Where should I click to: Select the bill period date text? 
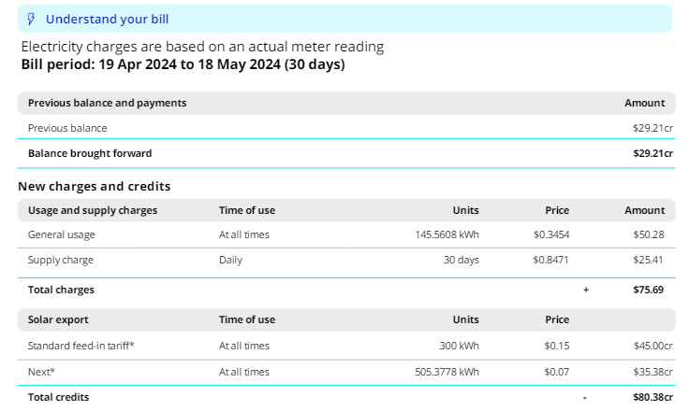pyautogui.click(x=183, y=64)
